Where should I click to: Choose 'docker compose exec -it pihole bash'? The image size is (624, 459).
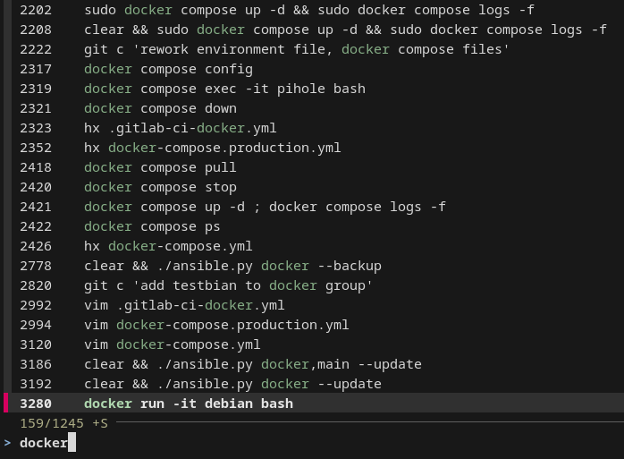(224, 89)
